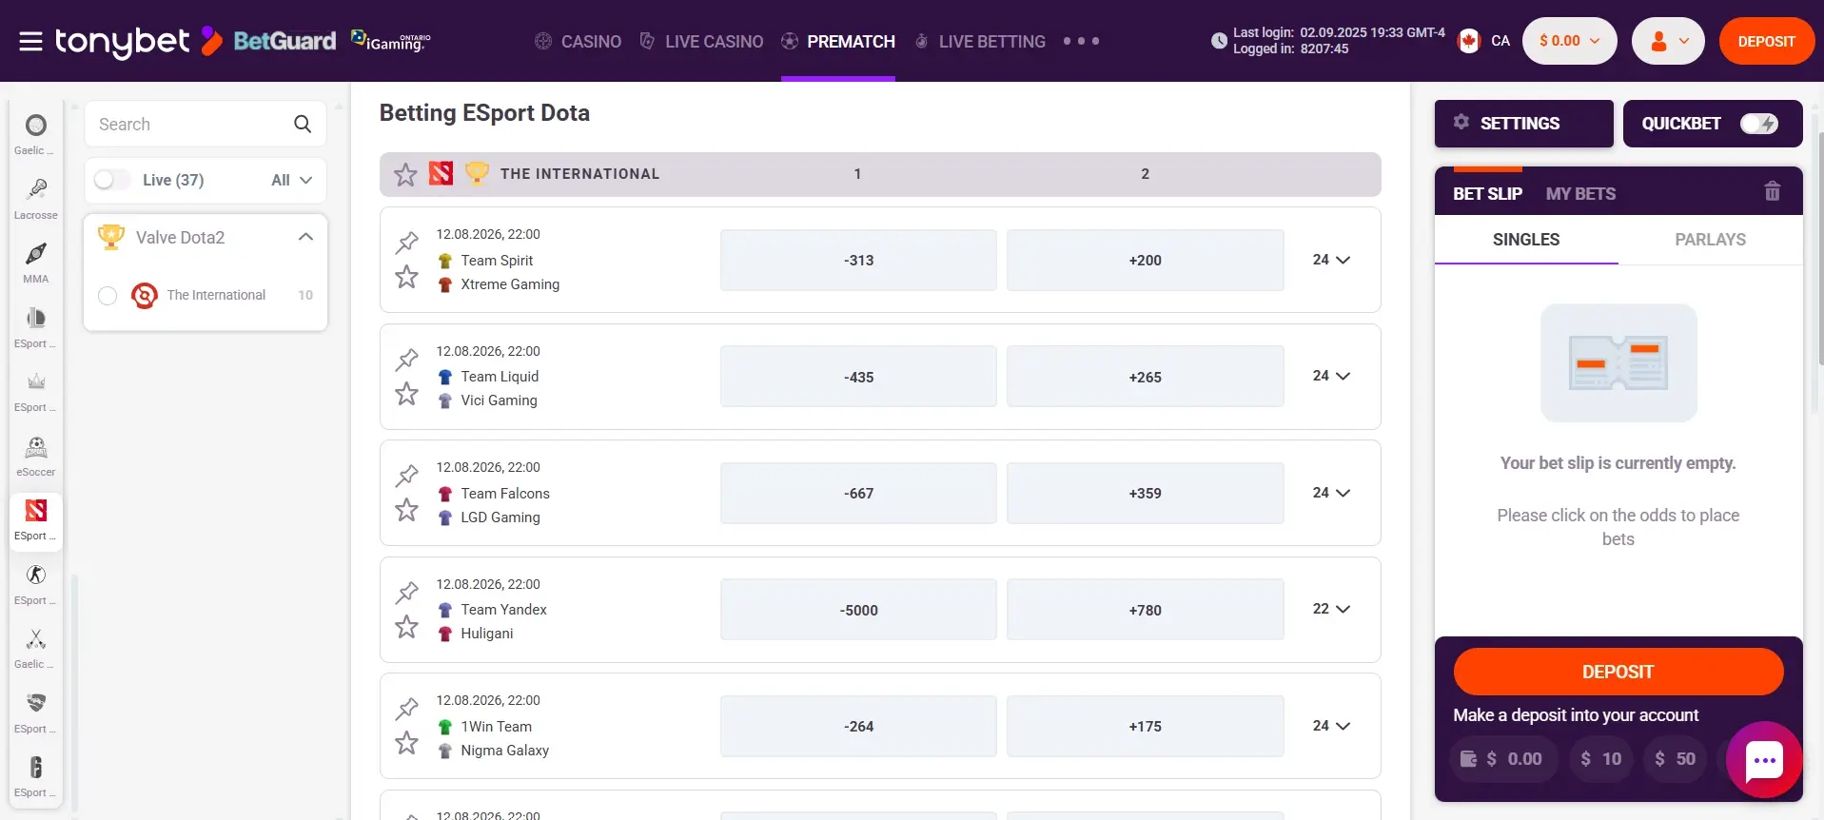1824x820 pixels.
Task: Open the hamburger main menu
Action: pyautogui.click(x=30, y=41)
